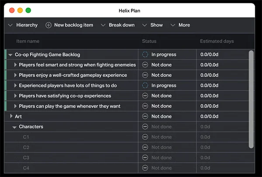The width and height of the screenshot is (262, 177).
Task: Click Not done status icon for Art row
Action: coord(145,116)
